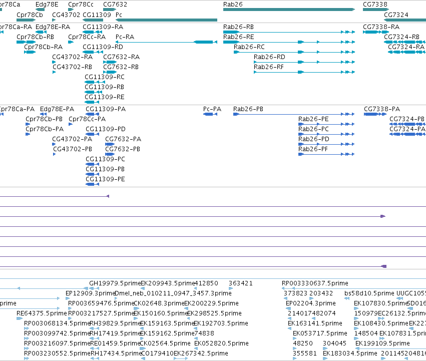426x361 pixels.
Task: Click the CG43702 gene label
Action: pos(66,15)
